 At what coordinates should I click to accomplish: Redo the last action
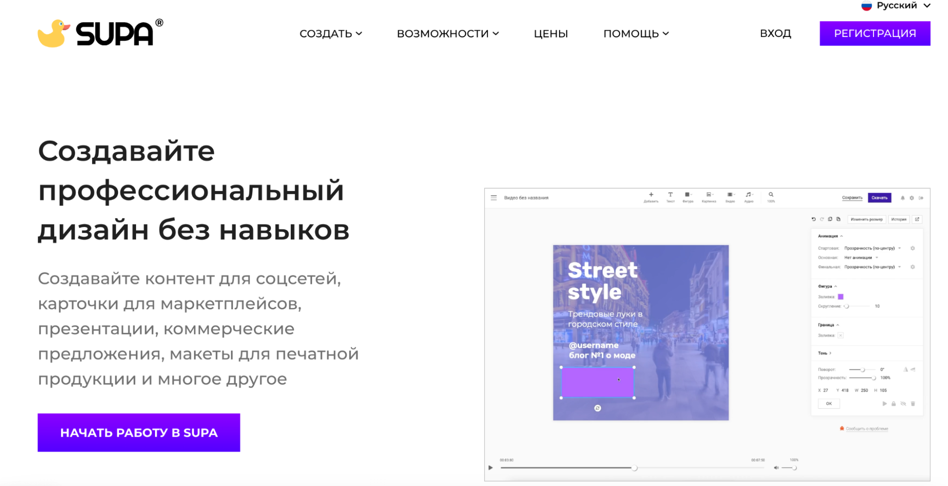822,219
